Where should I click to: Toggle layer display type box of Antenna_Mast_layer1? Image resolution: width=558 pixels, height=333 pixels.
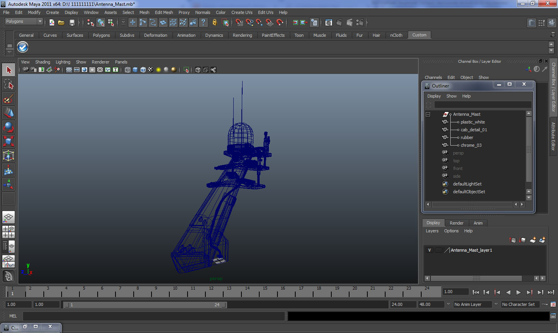coord(438,250)
